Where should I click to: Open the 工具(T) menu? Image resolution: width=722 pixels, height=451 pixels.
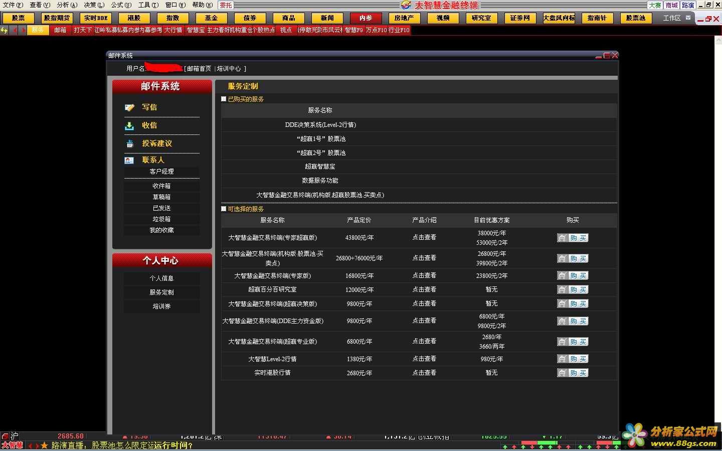[148, 5]
